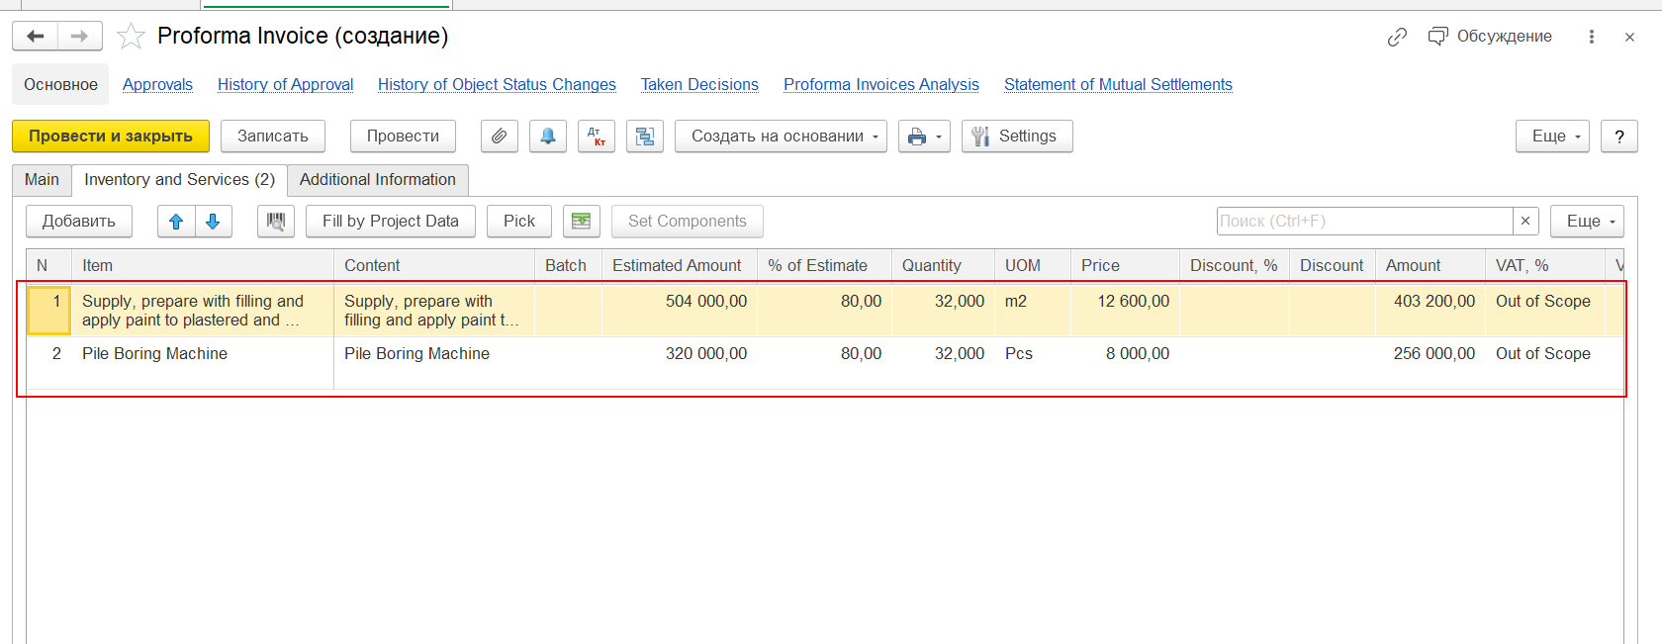This screenshot has width=1662, height=644.
Task: Click the table search field
Action: point(1364,222)
